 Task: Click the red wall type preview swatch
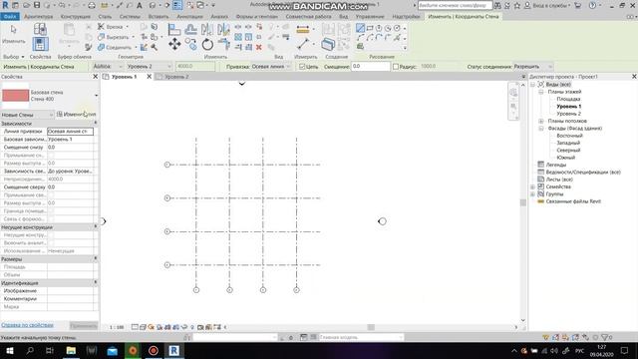16,96
